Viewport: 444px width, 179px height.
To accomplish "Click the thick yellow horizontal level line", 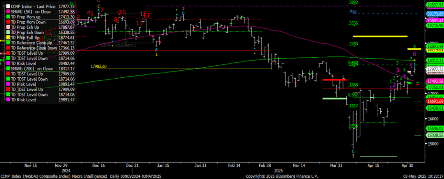I will pos(380,36).
